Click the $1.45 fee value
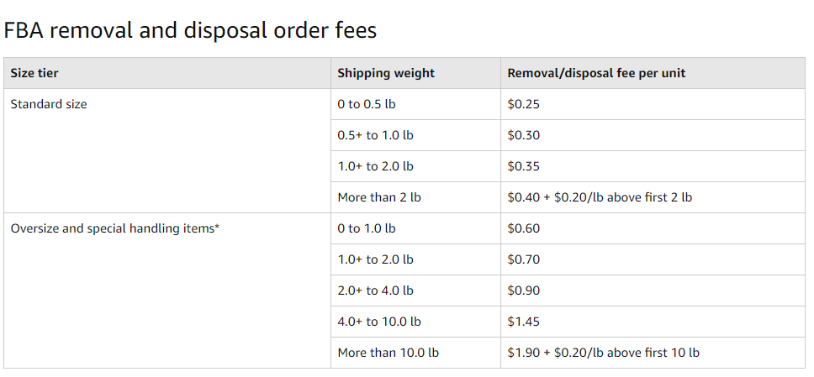The image size is (814, 377). [523, 322]
